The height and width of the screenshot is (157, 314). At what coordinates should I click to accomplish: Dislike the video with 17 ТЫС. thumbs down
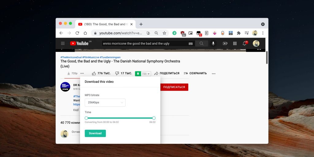click(124, 74)
